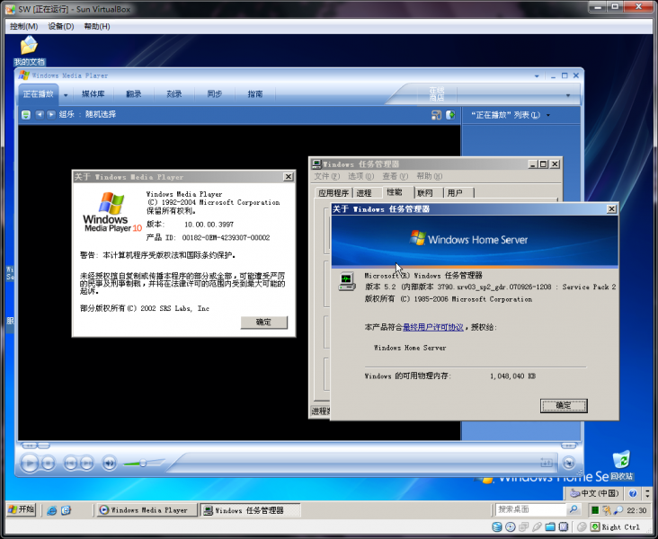Open Task Manager Options menu (选项)
The image size is (658, 539).
pyautogui.click(x=360, y=176)
